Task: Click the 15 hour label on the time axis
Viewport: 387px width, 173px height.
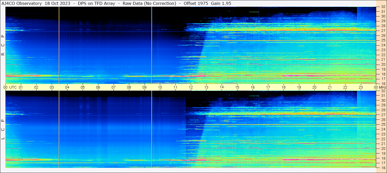Action: click(x=237, y=87)
